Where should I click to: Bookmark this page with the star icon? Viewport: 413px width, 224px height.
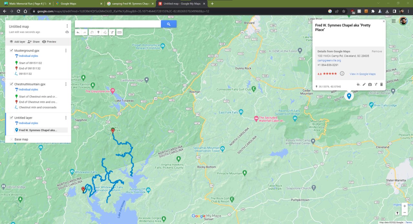[x=344, y=11]
